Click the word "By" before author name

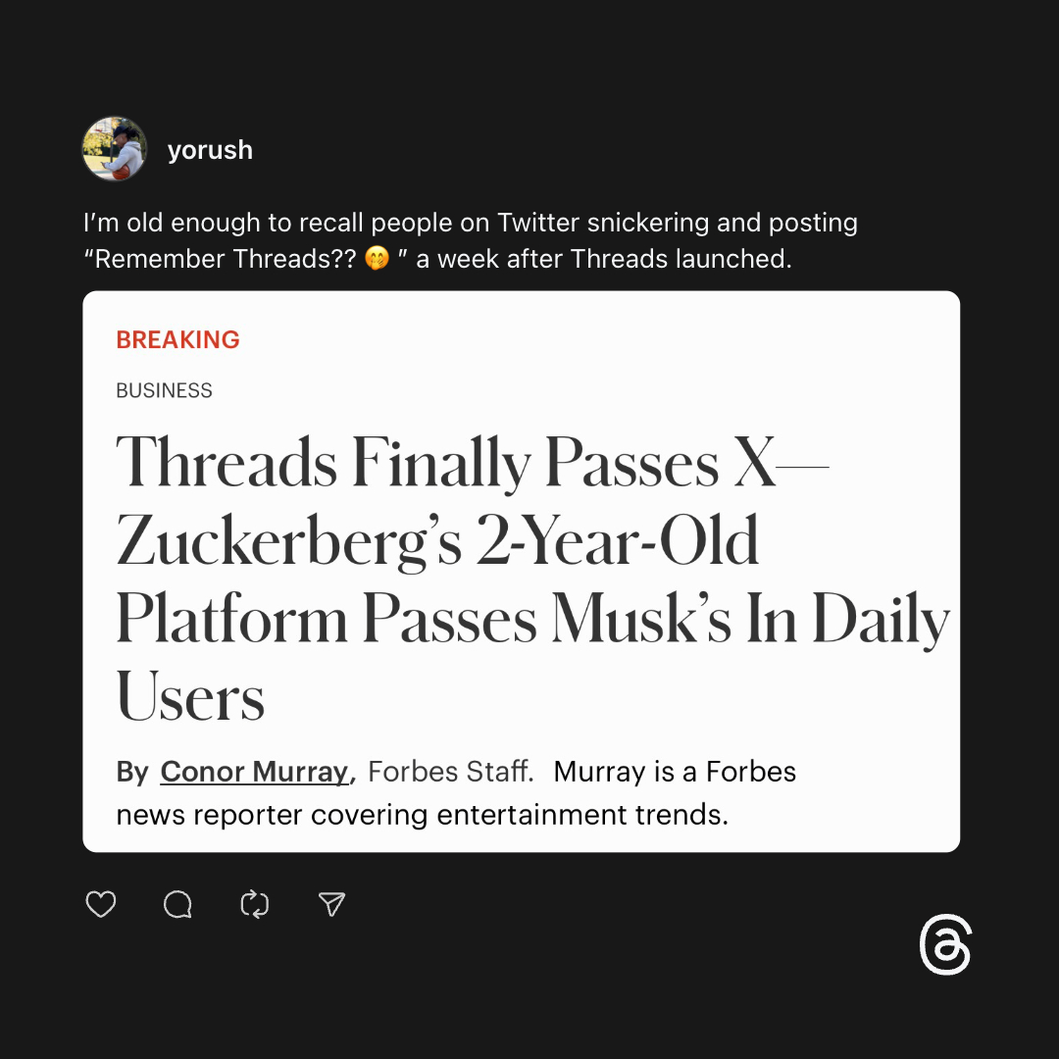point(132,772)
